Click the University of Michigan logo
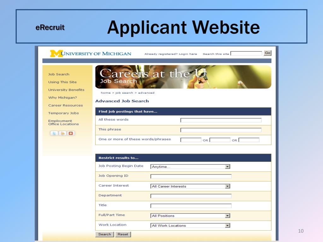This screenshot has width=323, height=242. (91, 54)
